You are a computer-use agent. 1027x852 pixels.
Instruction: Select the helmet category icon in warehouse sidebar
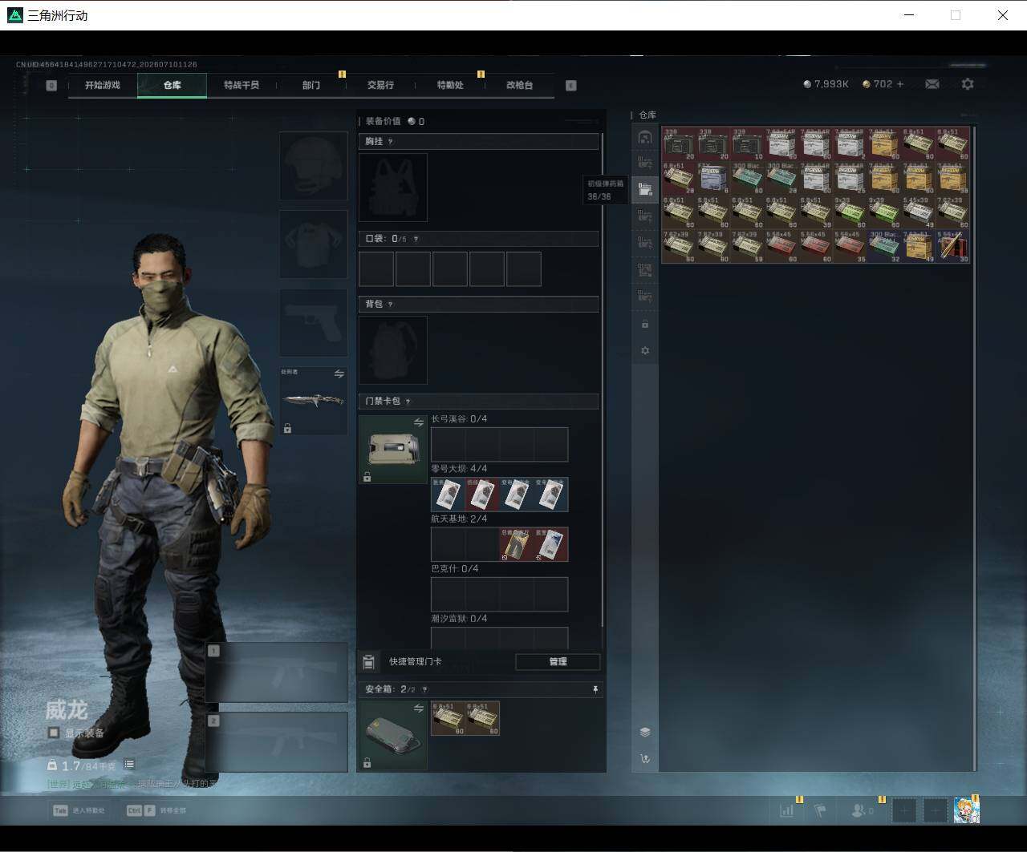645,137
